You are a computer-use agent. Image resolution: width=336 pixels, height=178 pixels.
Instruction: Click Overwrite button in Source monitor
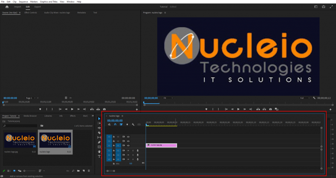[x=98, y=109]
